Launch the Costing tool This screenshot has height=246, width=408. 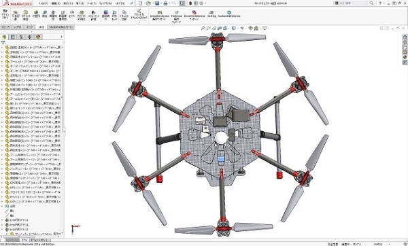[211, 14]
